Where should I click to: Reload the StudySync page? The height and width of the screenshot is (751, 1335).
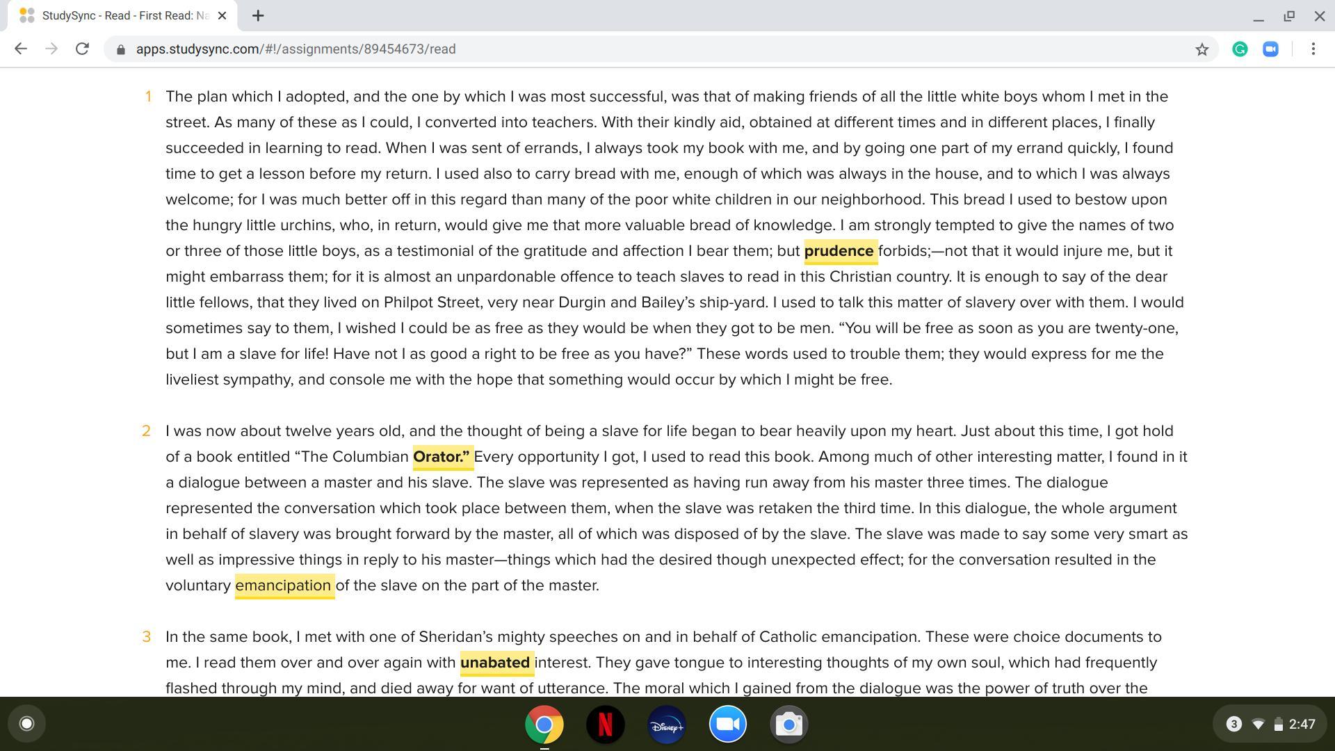pyautogui.click(x=82, y=49)
